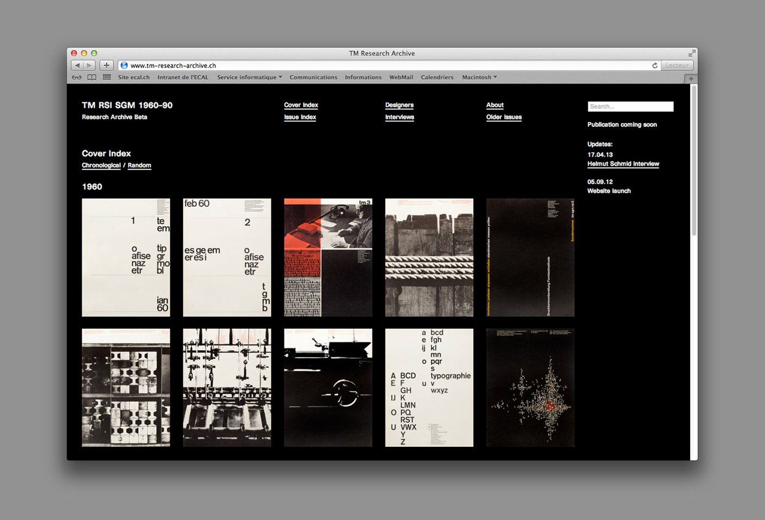
Task: Open a new tab with the plus button
Action: point(106,65)
